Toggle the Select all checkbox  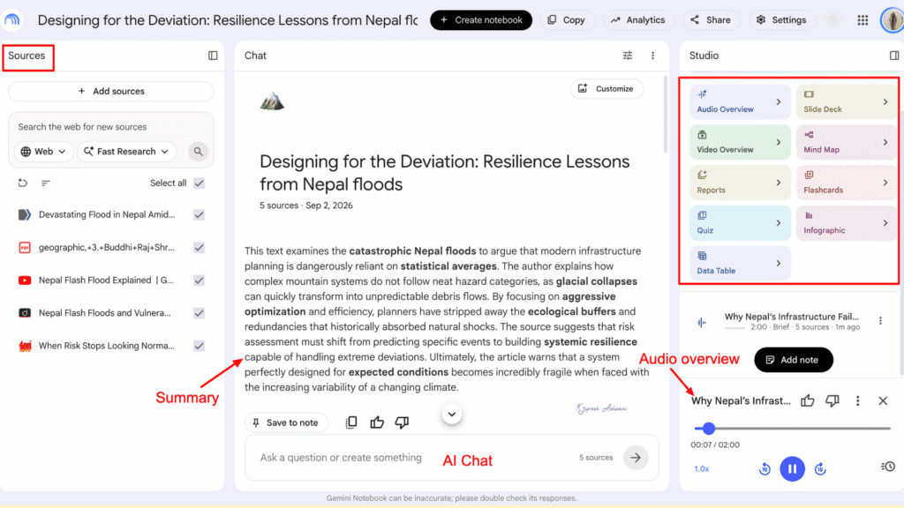[x=199, y=183]
